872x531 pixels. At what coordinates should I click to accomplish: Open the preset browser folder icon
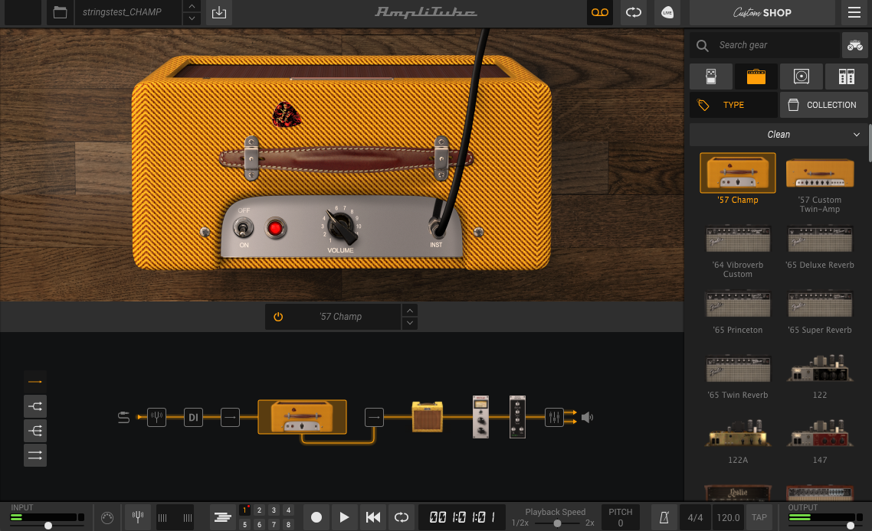(60, 12)
